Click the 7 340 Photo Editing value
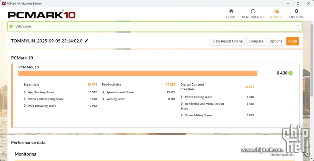This screenshot has height=161, width=314. (250, 97)
